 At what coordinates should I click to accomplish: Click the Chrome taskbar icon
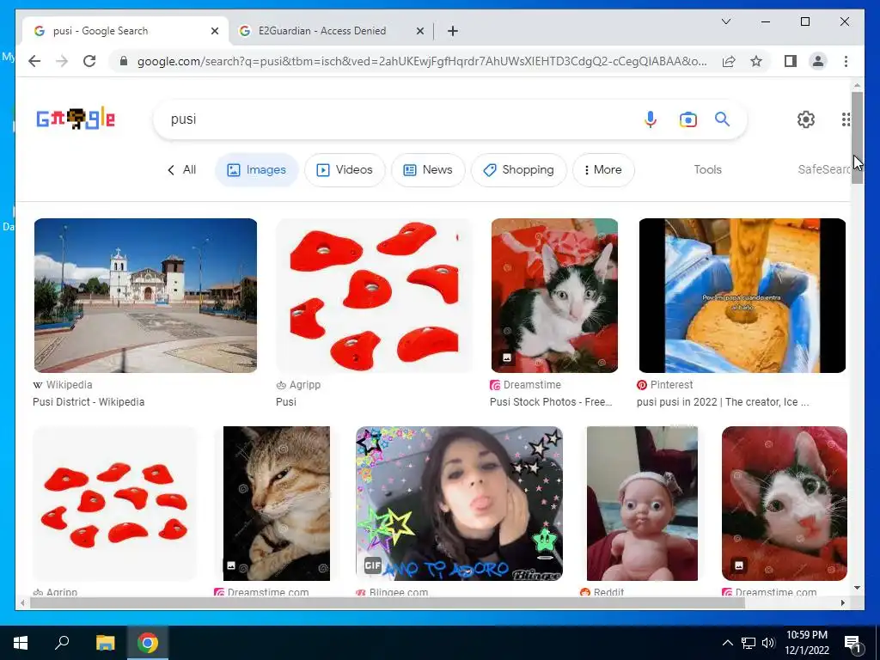pos(148,643)
